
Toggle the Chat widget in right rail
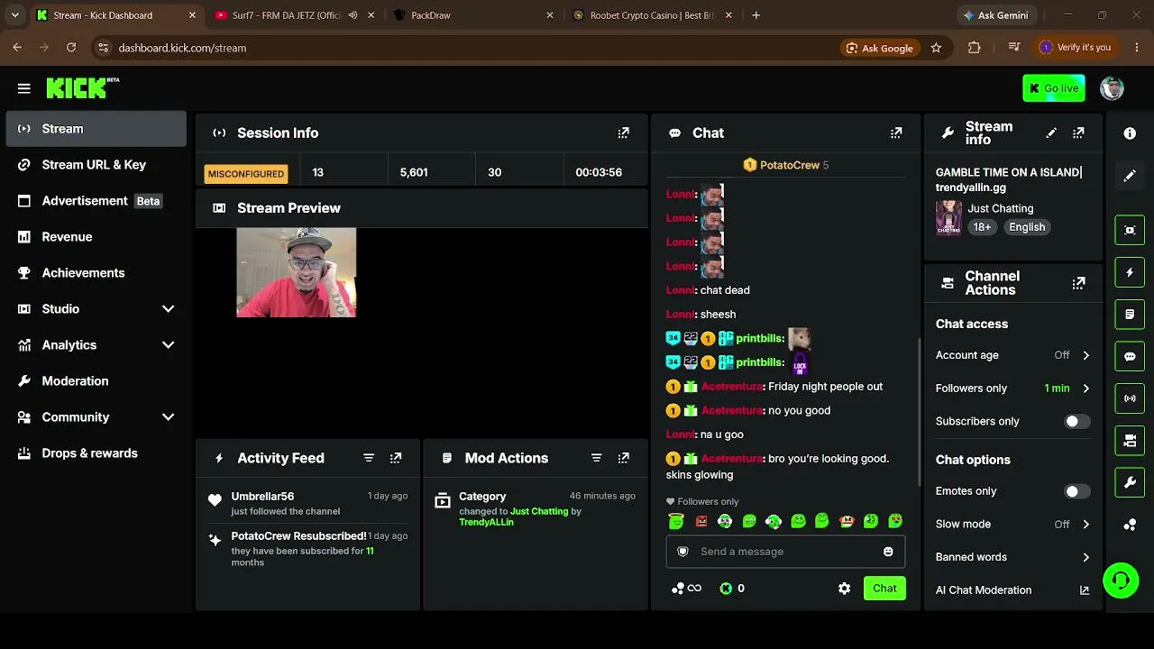(x=1130, y=356)
